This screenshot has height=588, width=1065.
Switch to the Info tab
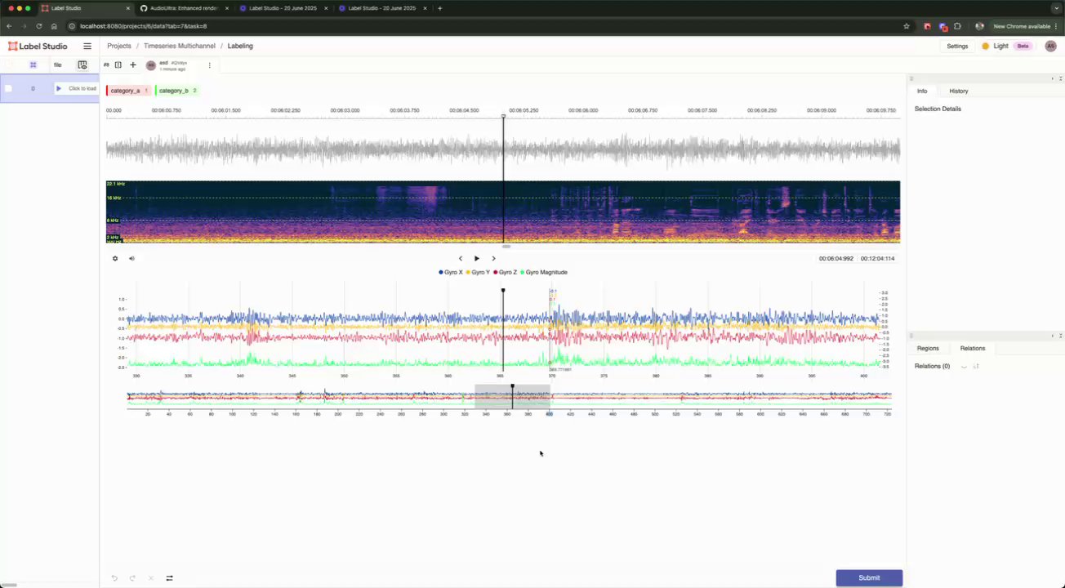coord(922,91)
